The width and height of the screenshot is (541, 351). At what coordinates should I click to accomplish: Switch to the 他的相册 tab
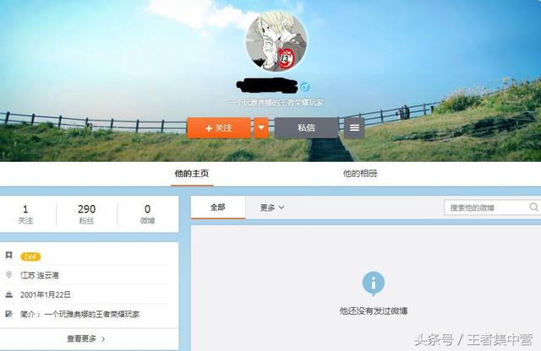[360, 174]
